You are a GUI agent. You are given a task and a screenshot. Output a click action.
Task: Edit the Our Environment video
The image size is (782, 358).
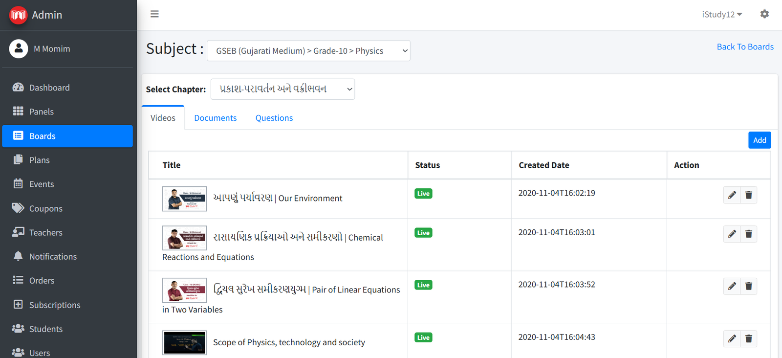732,195
